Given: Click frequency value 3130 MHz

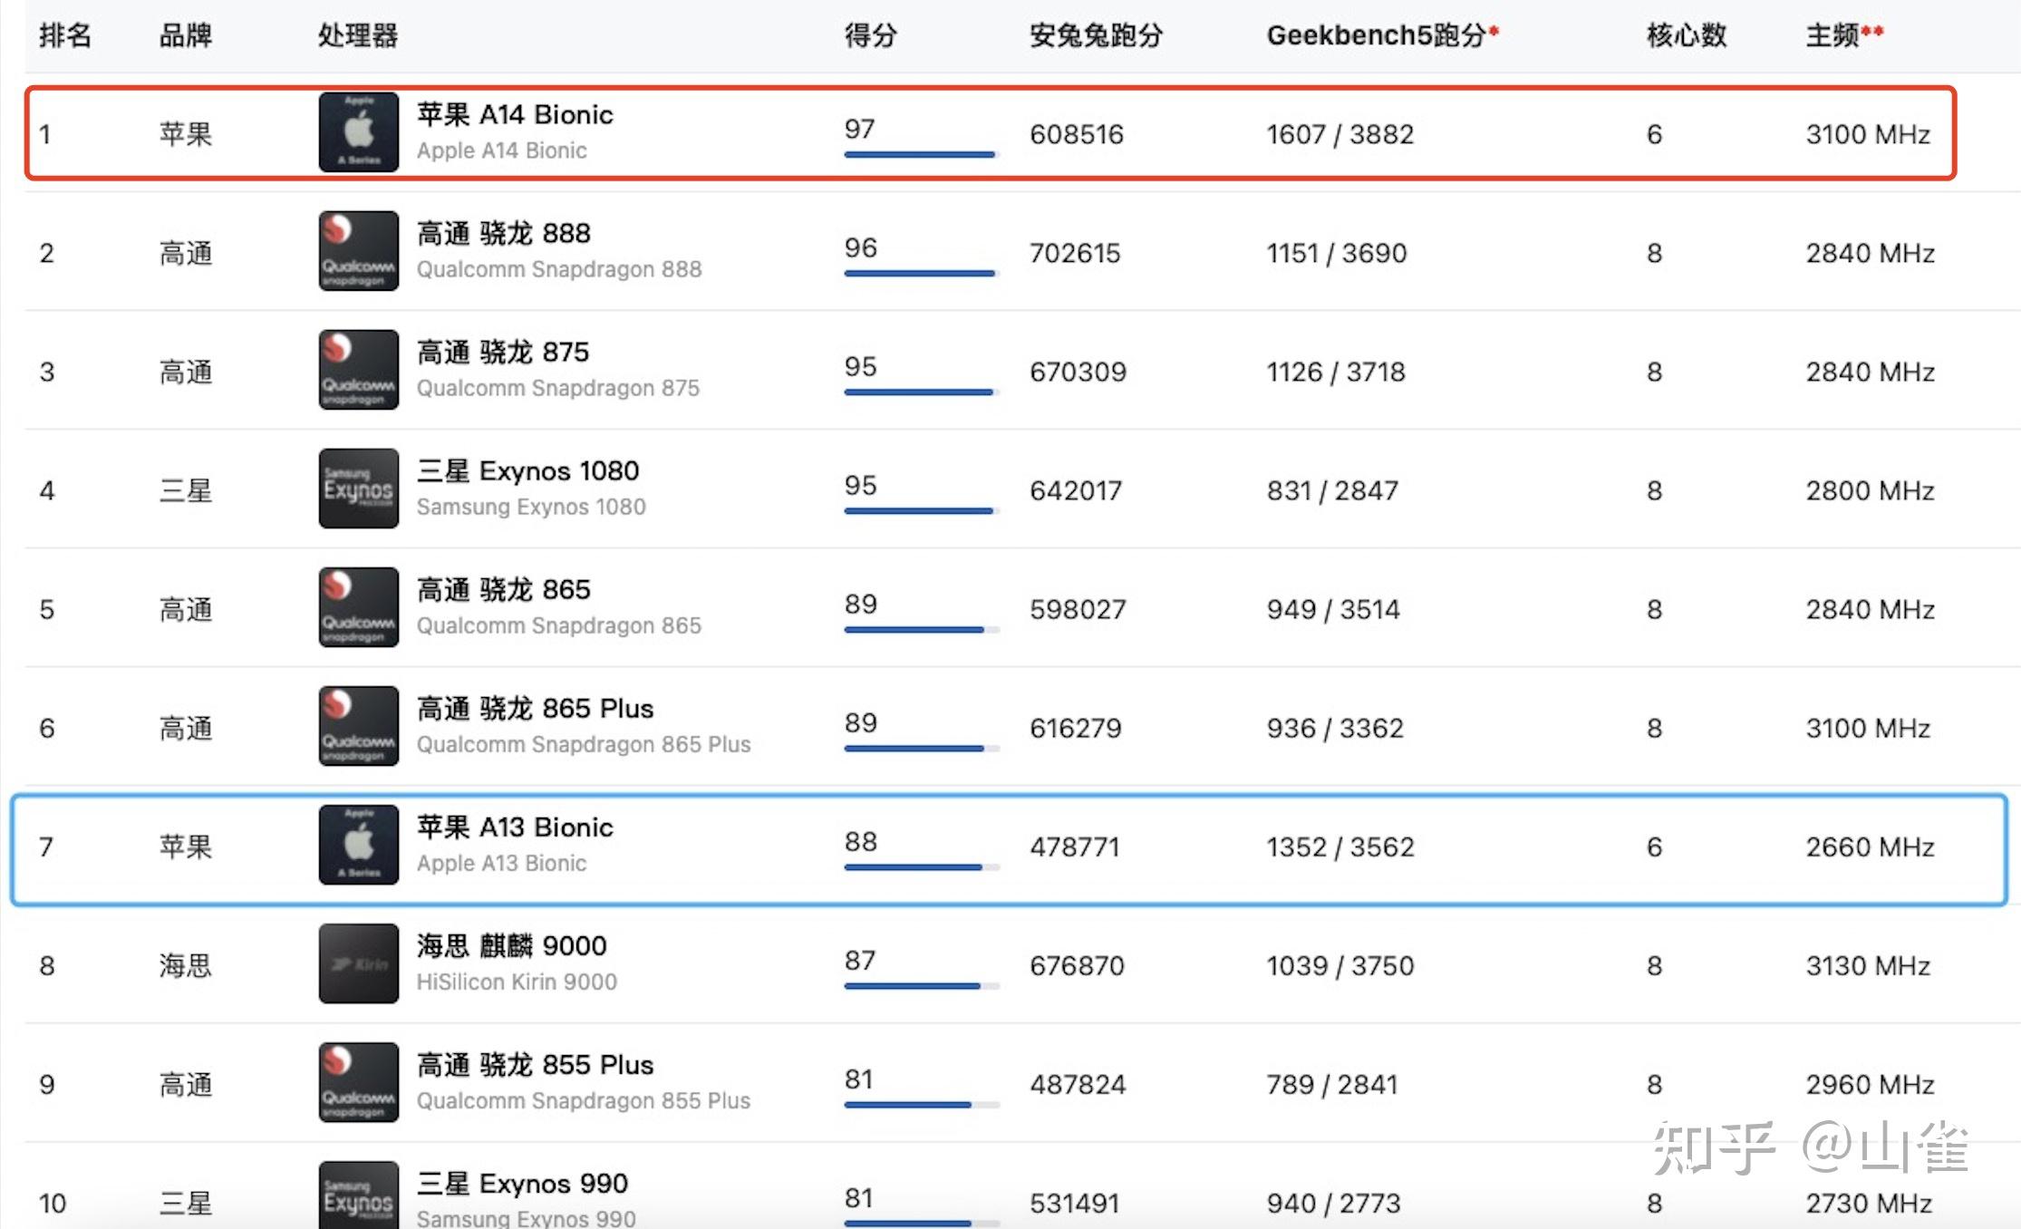Looking at the screenshot, I should click(x=1869, y=965).
